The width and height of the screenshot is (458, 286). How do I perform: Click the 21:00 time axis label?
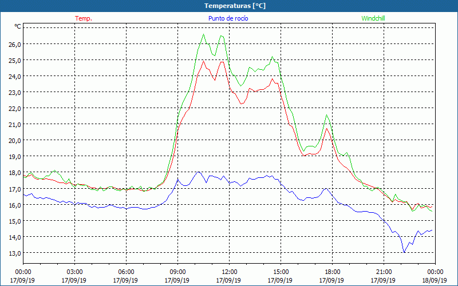click(384, 272)
